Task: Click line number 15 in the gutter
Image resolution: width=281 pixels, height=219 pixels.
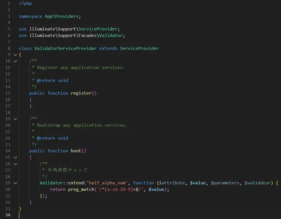Action: [8, 93]
